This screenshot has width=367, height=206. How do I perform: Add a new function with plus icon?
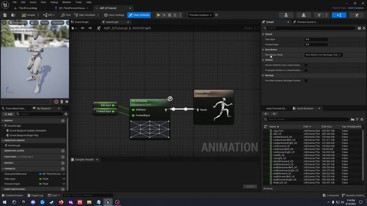click(63, 157)
